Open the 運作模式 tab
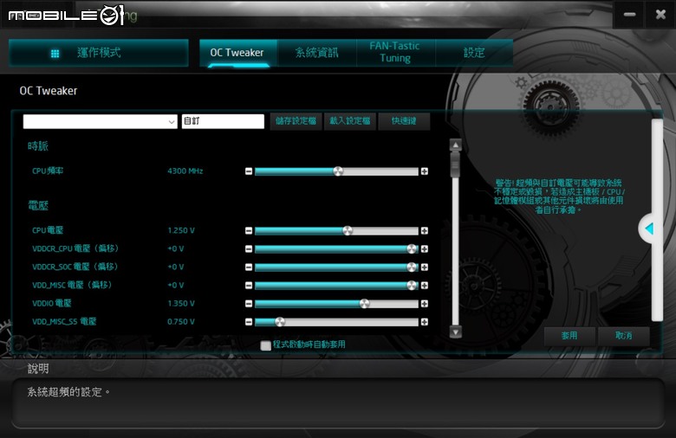 (x=99, y=53)
